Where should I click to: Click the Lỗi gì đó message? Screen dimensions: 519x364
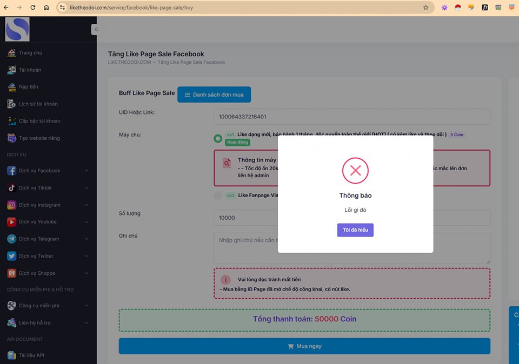click(x=355, y=210)
